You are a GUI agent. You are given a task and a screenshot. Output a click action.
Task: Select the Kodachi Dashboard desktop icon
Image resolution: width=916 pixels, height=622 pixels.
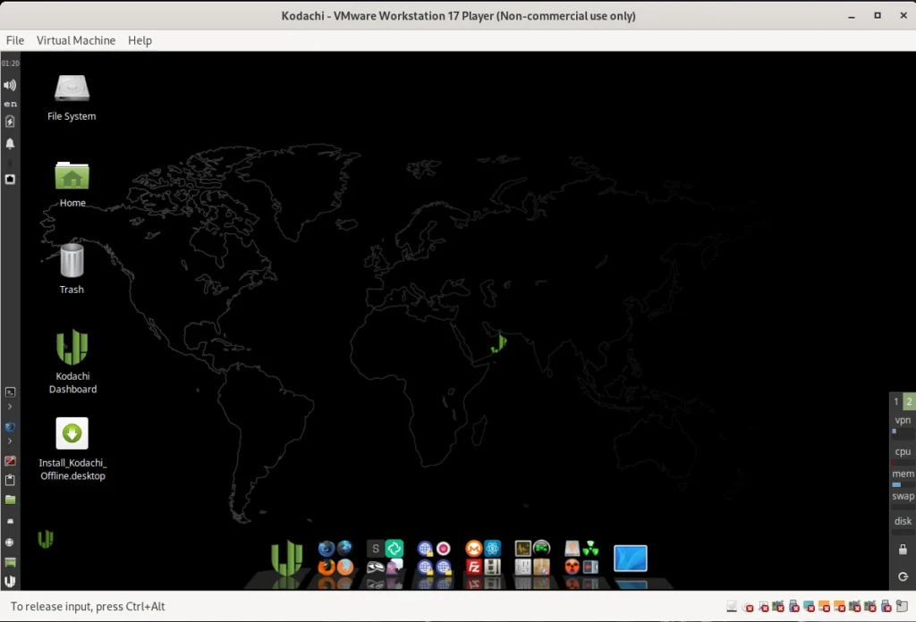point(72,362)
